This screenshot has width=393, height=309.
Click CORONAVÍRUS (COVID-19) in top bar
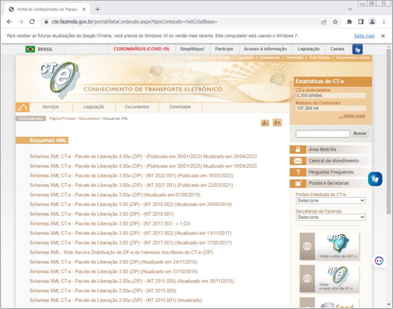click(141, 49)
